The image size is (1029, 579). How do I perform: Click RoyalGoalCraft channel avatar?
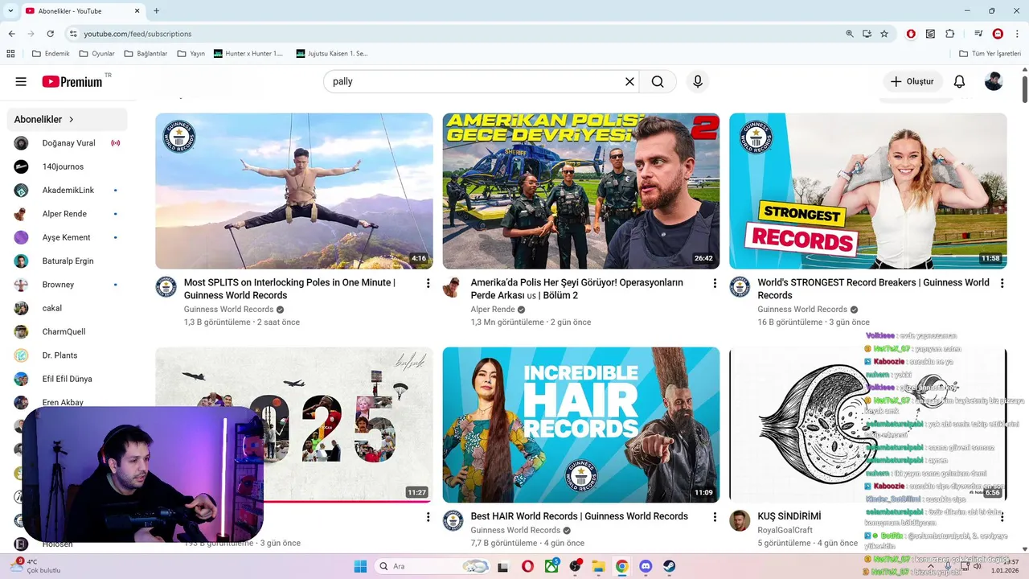pyautogui.click(x=740, y=520)
